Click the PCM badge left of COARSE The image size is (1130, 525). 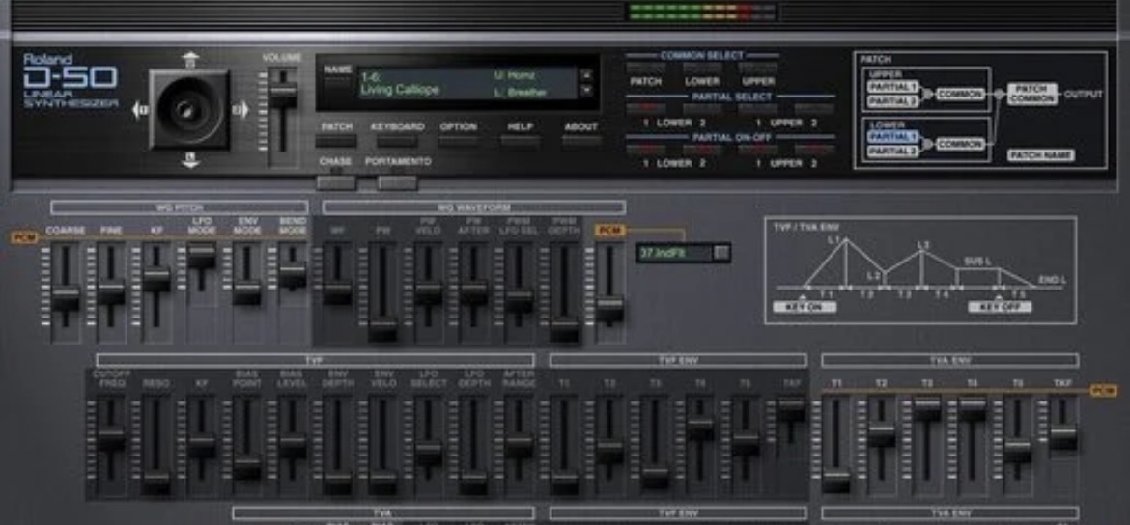click(x=24, y=237)
